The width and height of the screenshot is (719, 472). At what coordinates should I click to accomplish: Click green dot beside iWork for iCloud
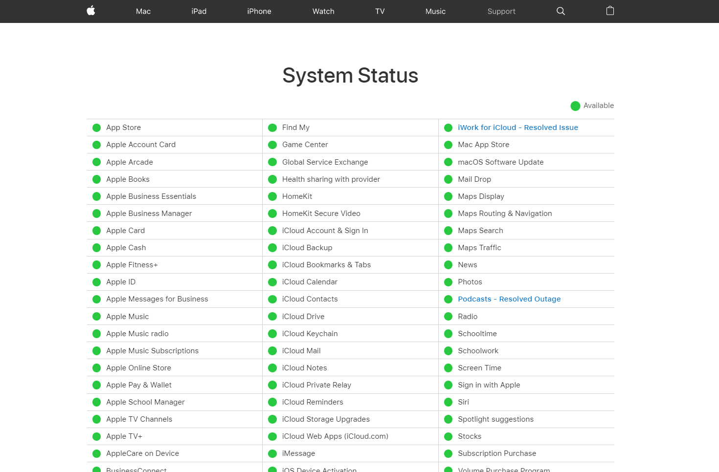[x=448, y=128]
